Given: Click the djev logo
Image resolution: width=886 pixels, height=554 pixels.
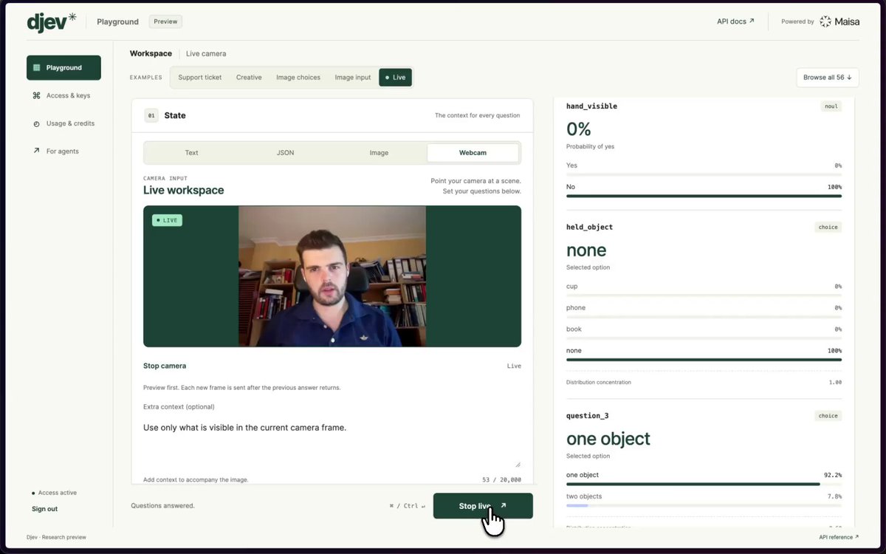Looking at the screenshot, I should [x=52, y=21].
